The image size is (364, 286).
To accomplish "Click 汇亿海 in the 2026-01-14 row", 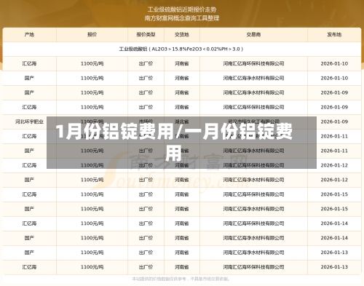I will click(x=29, y=223).
